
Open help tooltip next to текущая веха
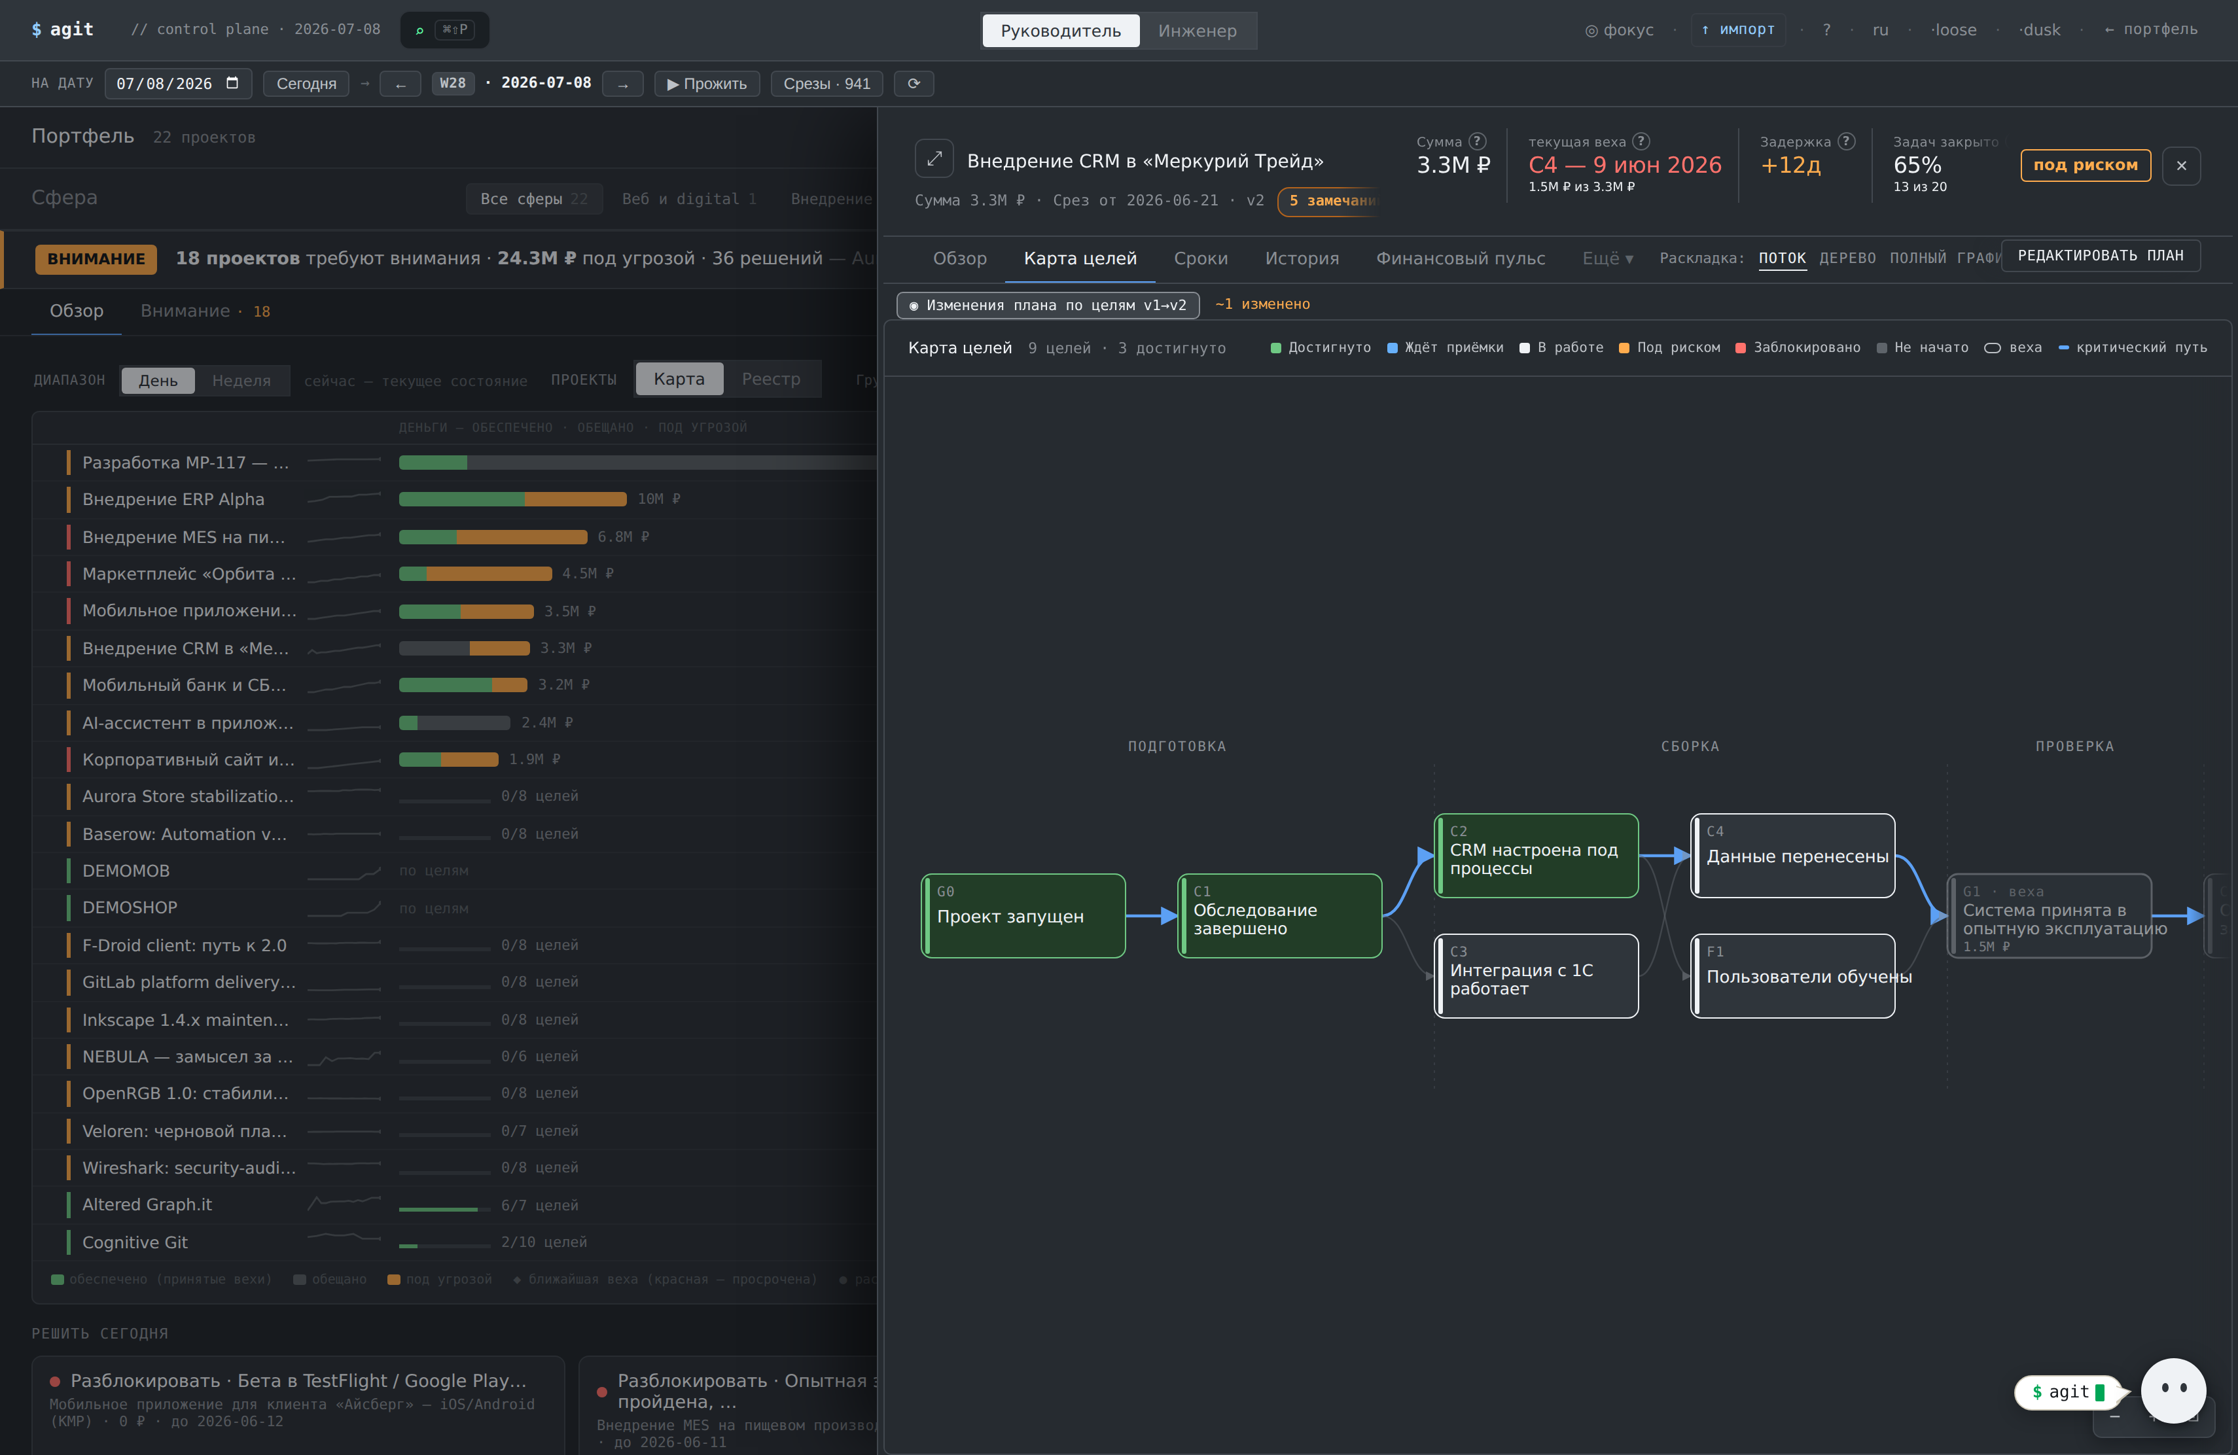(x=1641, y=141)
